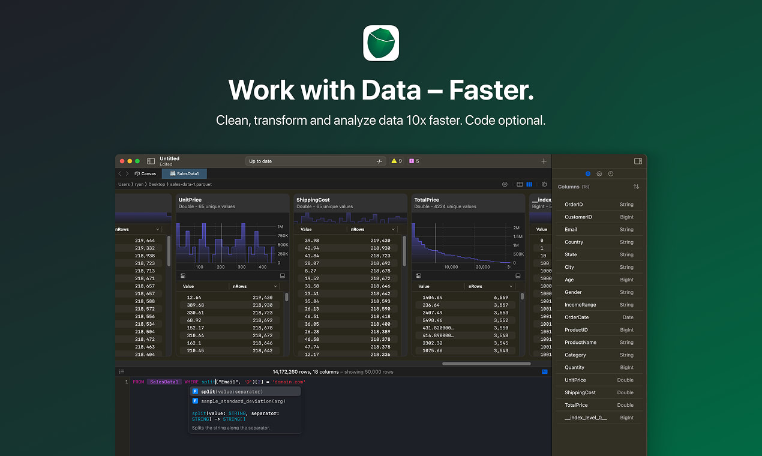This screenshot has height=456, width=762.
Task: Expand nRows dropdown in ShippingCost table header
Action: click(393, 229)
